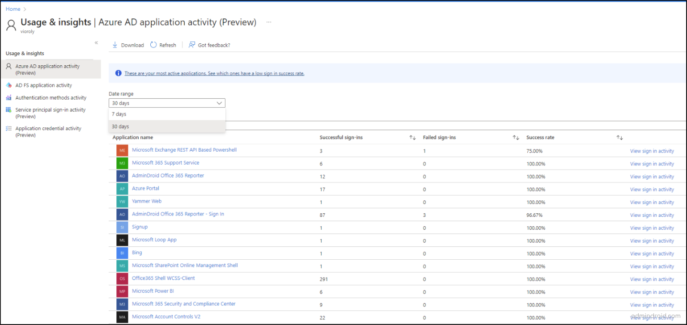
Task: Select AD FS application activity in the sidebar
Action: pos(43,85)
